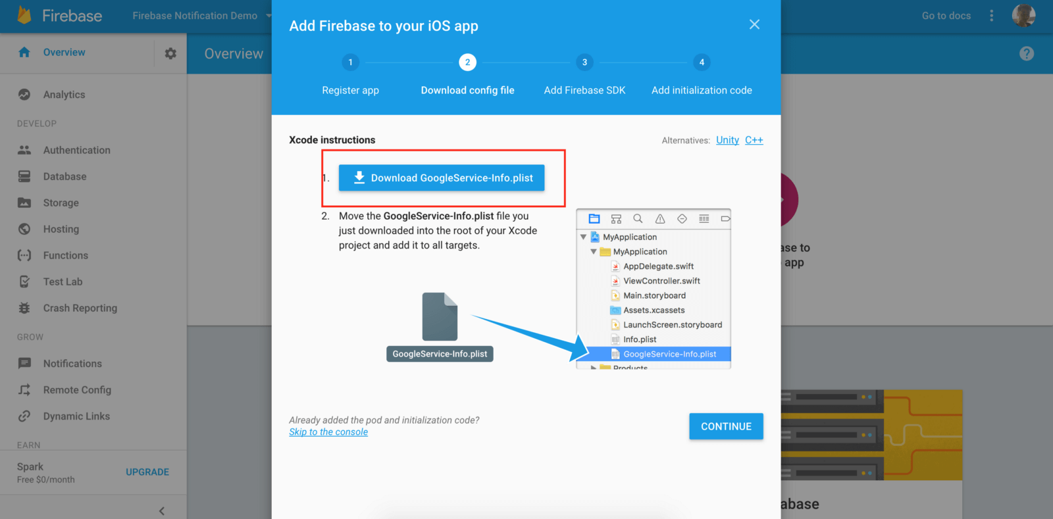Click the Xcode instructions heading
The height and width of the screenshot is (519, 1053).
pyautogui.click(x=332, y=140)
